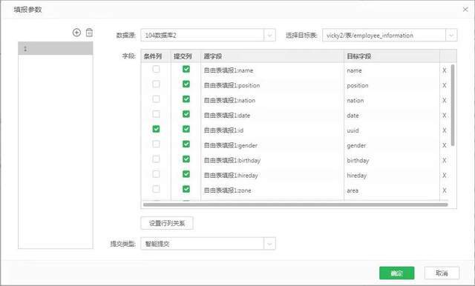
Task: Enable condition column for name row
Action: (x=156, y=69)
